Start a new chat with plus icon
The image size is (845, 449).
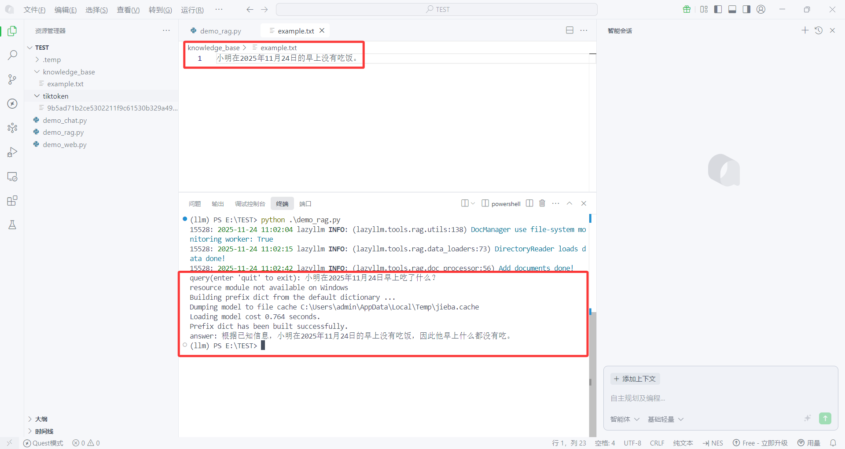pyautogui.click(x=805, y=30)
